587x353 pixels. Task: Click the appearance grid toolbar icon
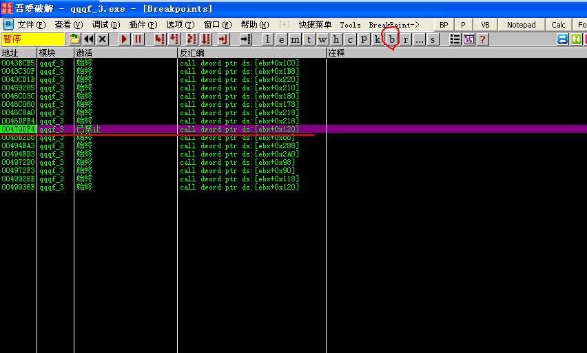(x=468, y=39)
